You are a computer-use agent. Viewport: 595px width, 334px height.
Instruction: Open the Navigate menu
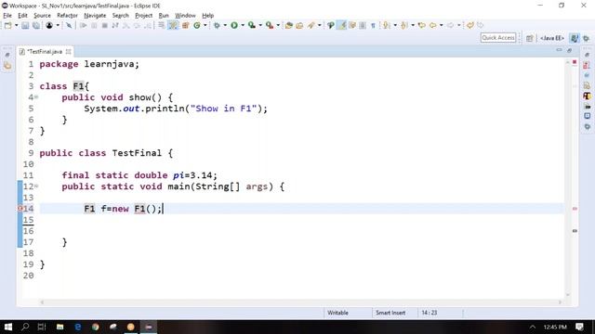[95, 16]
